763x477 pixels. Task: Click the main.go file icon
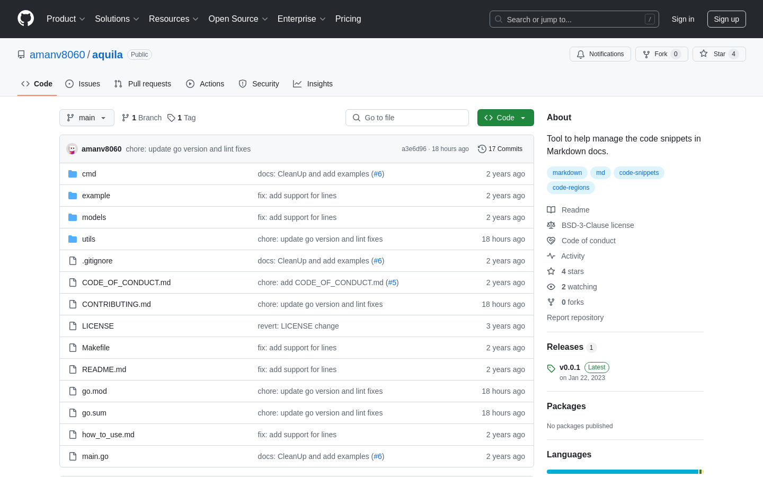coord(73,456)
